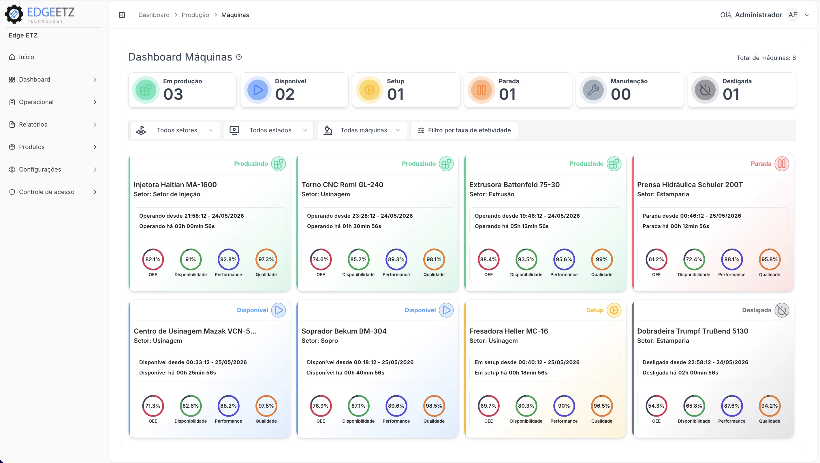Click 72.4% Disponibilidade gauge on Prensa Hidráulica
This screenshot has height=463, width=820.
pyautogui.click(x=694, y=260)
